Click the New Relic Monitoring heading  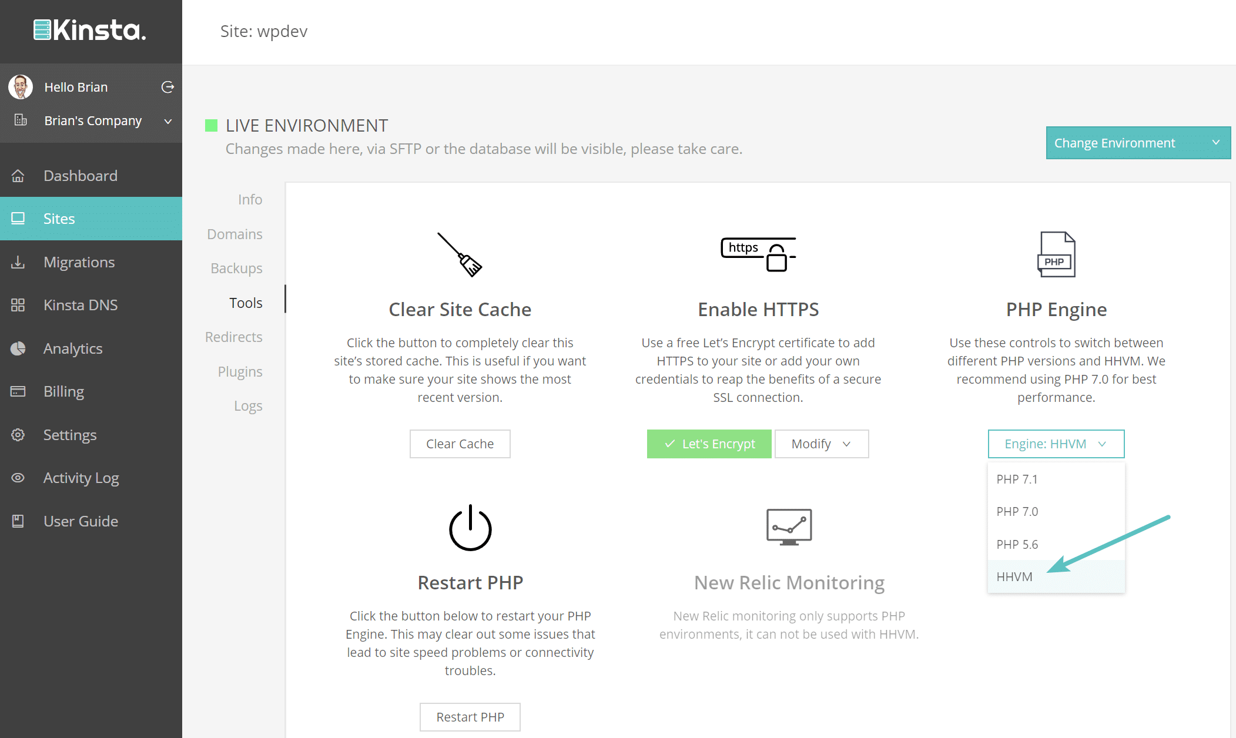tap(789, 582)
